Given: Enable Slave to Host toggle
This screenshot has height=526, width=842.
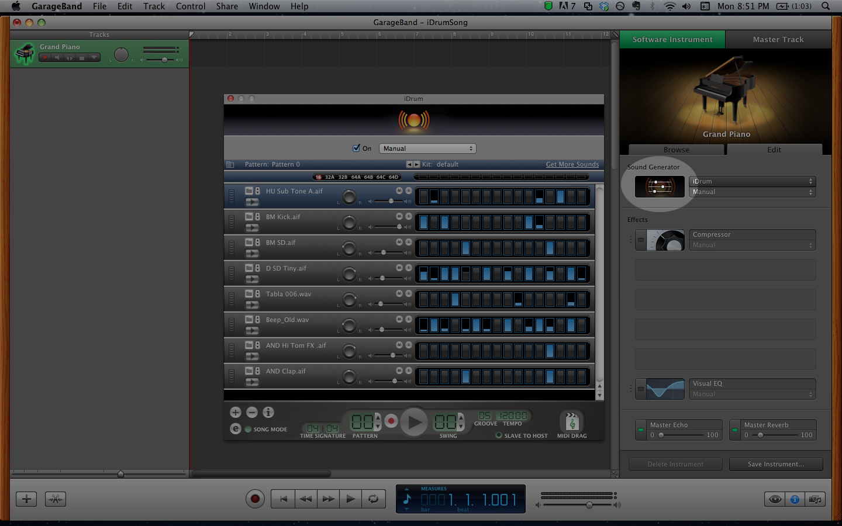Looking at the screenshot, I should point(499,435).
